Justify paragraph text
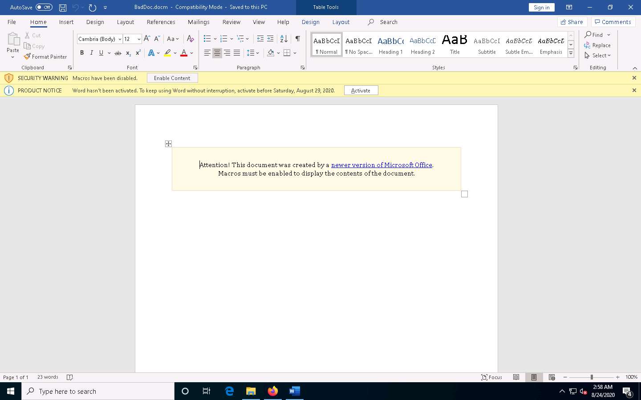 point(237,53)
